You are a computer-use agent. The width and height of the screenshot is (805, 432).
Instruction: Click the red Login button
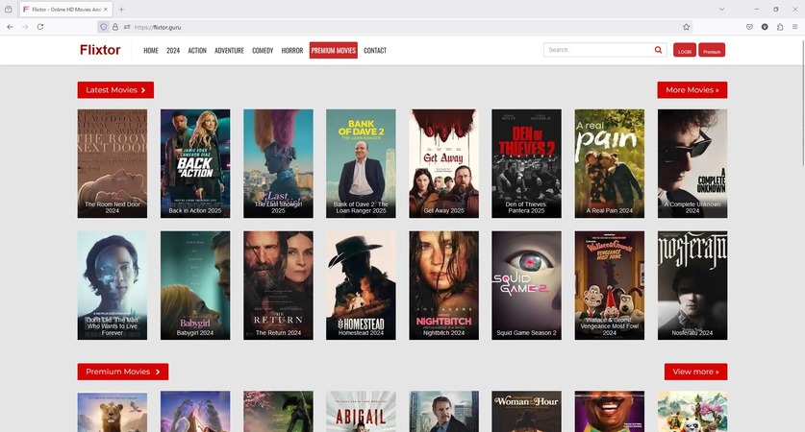685,51
